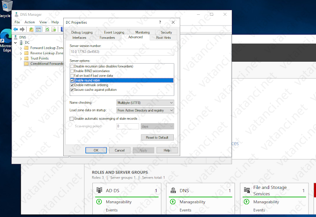Image resolution: width=316 pixels, height=217 pixels.
Task: Select Trust Points tree item label
Action: (x=39, y=58)
